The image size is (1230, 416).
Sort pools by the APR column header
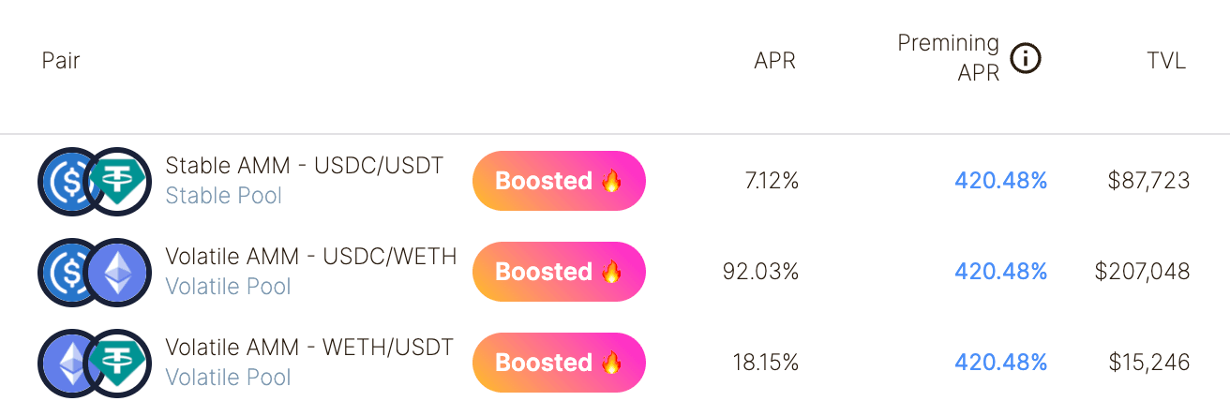point(774,62)
